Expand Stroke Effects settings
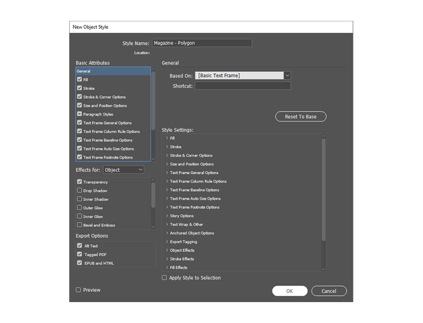The width and height of the screenshot is (423, 323). 167,259
